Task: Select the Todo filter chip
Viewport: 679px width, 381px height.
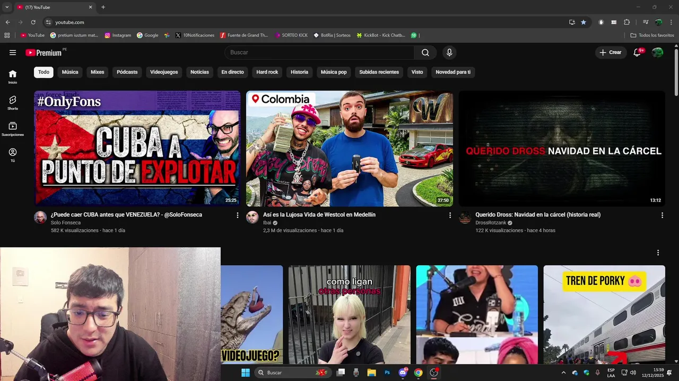Action: coord(43,72)
